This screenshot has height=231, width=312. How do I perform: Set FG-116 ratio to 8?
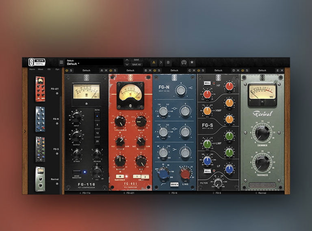coord(97,125)
